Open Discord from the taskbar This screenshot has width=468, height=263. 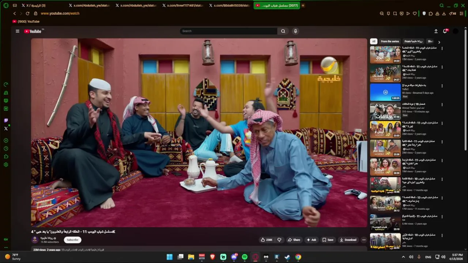point(234,257)
